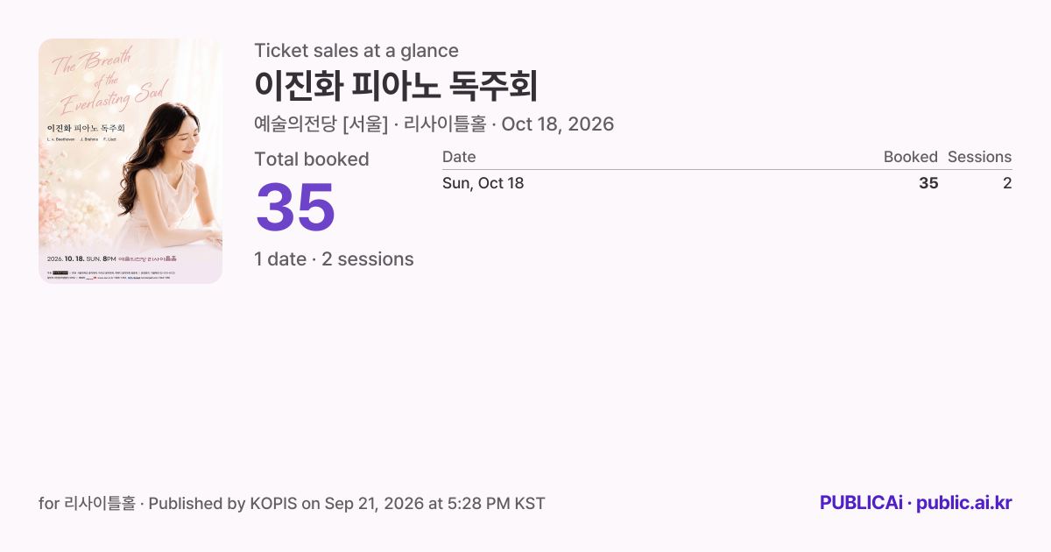Screen dimensions: 1051x552
Task: Sort by the Booked column header
Action: coord(910,157)
